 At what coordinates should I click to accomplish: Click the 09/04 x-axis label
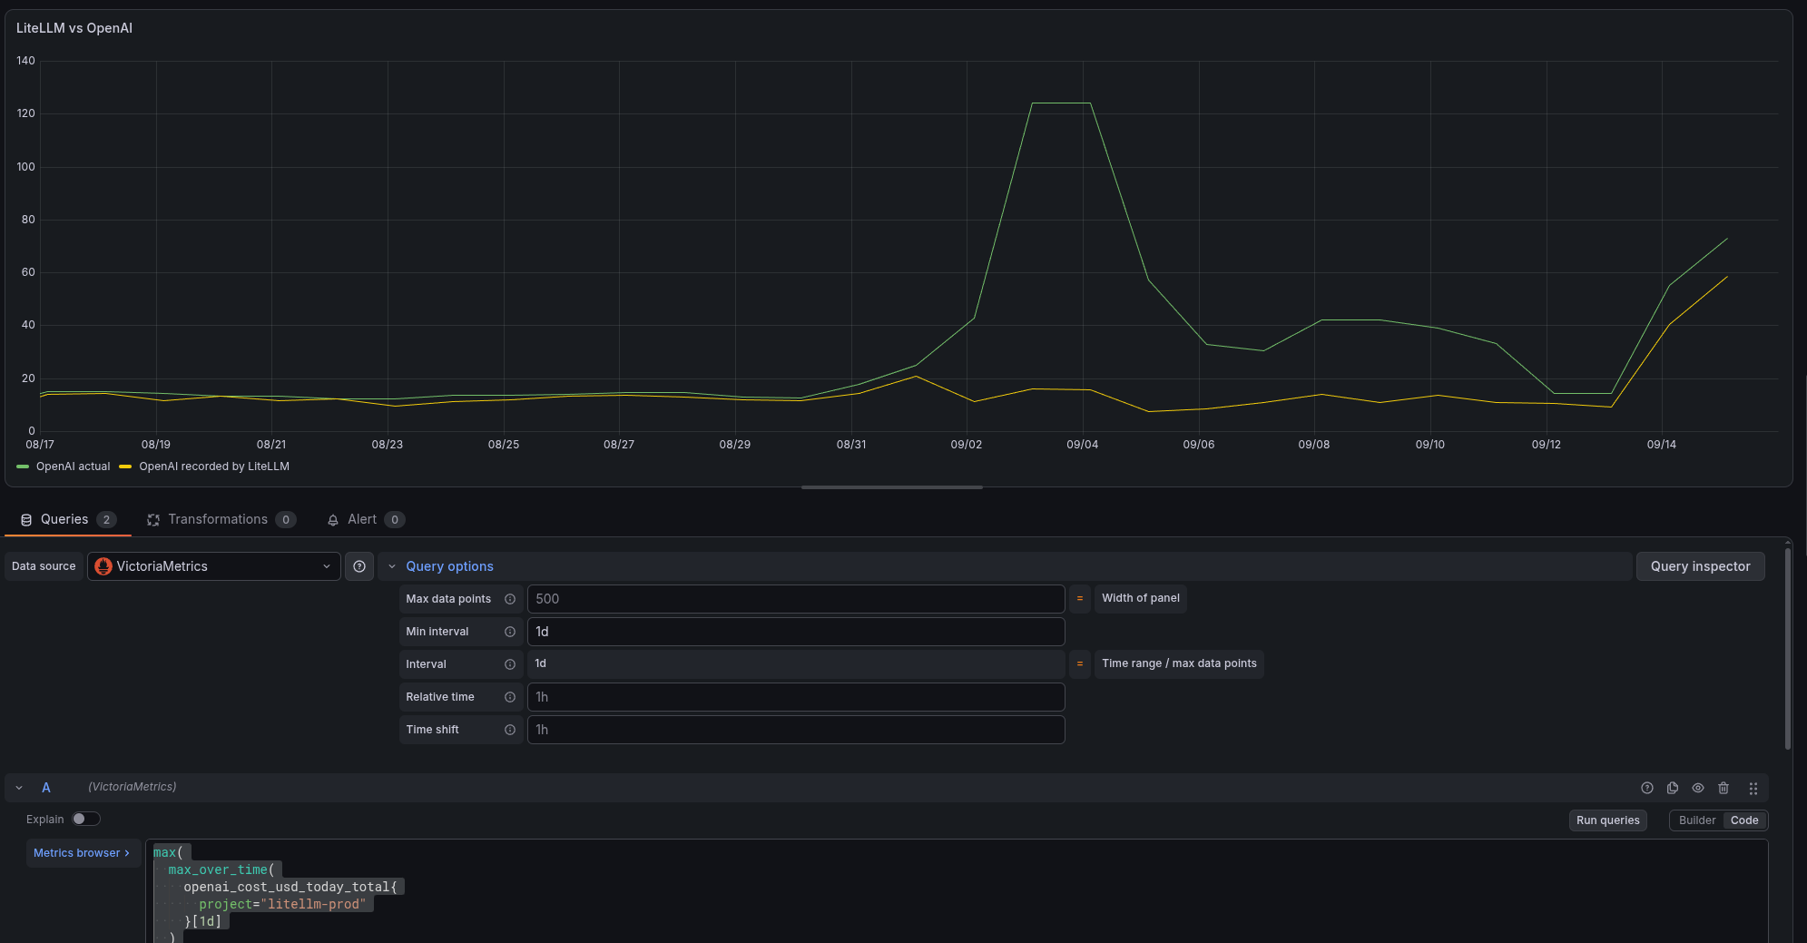coord(1082,445)
